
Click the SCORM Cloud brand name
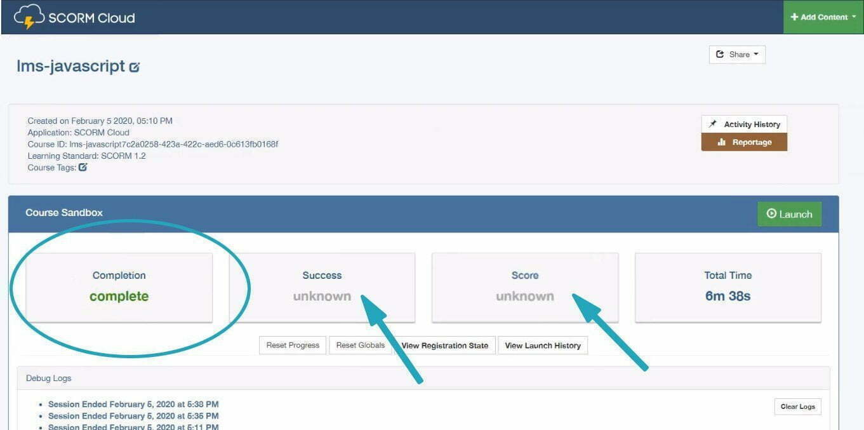coord(92,18)
